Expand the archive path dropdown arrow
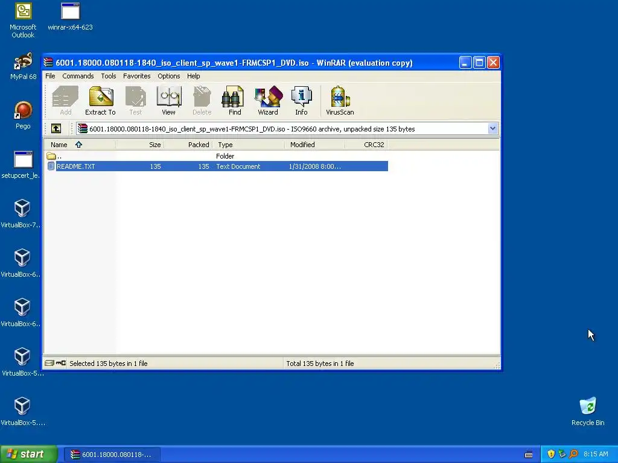The height and width of the screenshot is (463, 618). point(492,129)
